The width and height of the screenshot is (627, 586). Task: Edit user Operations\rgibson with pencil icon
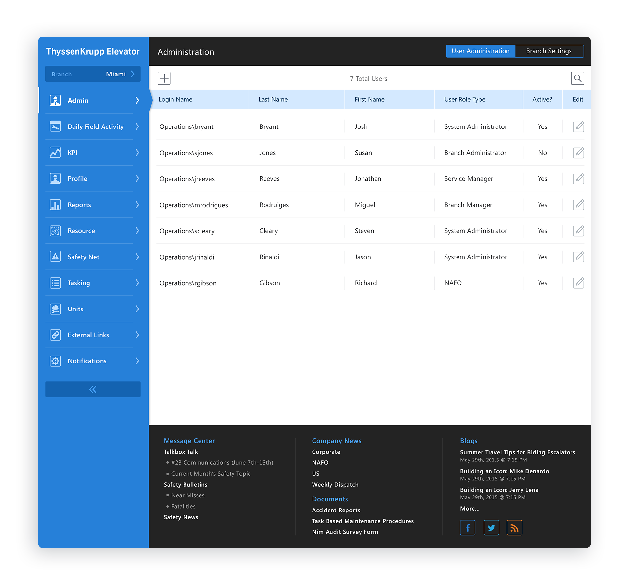click(x=578, y=283)
